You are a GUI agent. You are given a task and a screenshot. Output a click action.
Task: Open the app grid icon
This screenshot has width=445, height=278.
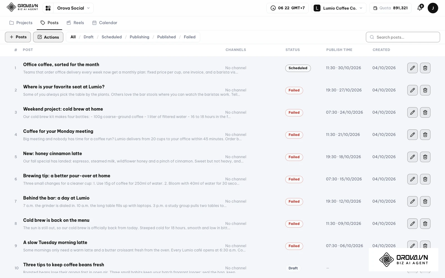click(48, 8)
